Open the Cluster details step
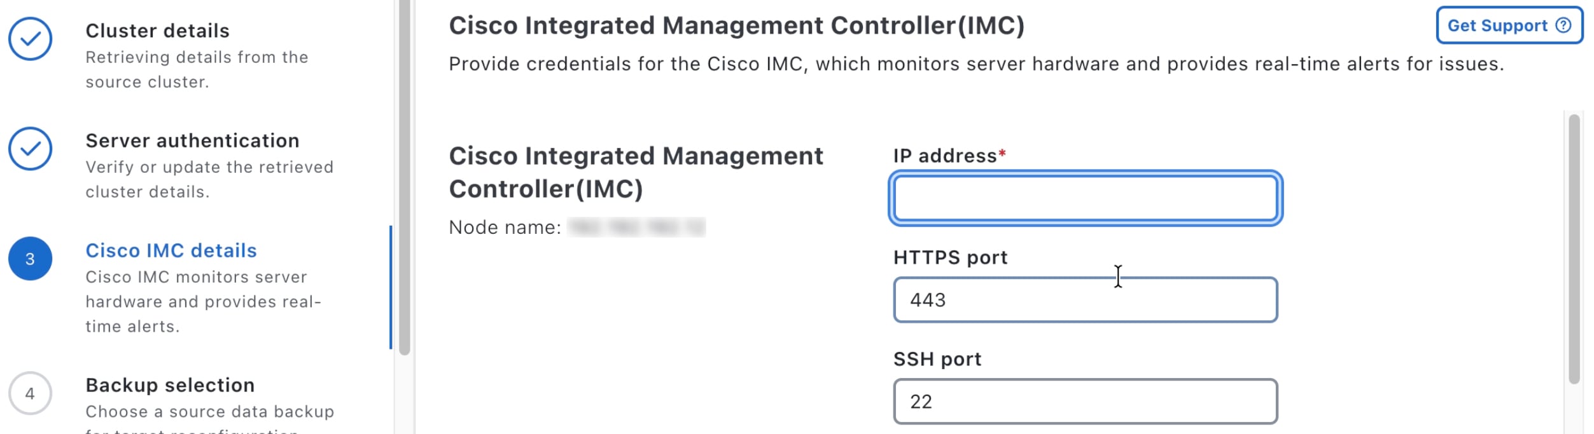The height and width of the screenshot is (434, 1594). [x=157, y=31]
